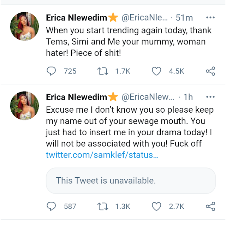
Task: Reply to the 'woman hater' tweet
Action: point(52,71)
